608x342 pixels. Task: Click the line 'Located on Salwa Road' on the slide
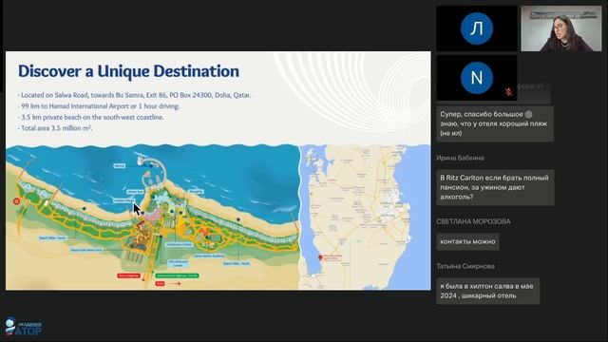coord(134,95)
